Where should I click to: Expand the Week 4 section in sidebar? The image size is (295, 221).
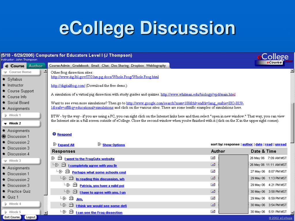pos(21,204)
